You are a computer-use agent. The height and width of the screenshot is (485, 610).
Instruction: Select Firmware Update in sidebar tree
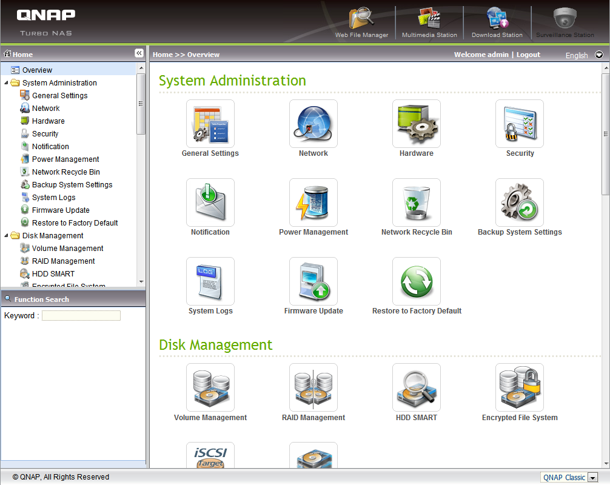(x=60, y=210)
